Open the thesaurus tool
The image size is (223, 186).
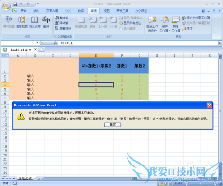tap(34, 22)
